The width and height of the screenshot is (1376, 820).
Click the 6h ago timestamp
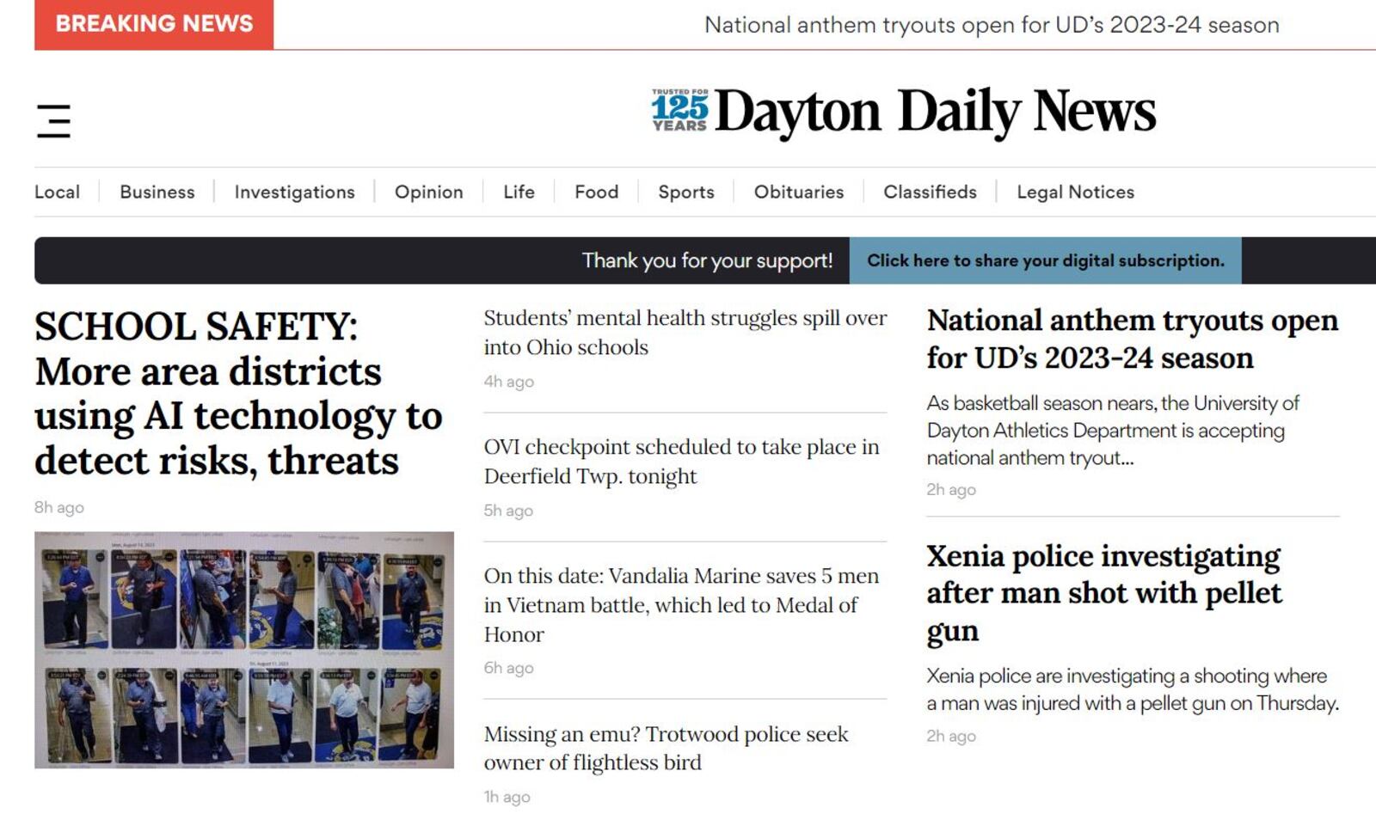pos(508,668)
